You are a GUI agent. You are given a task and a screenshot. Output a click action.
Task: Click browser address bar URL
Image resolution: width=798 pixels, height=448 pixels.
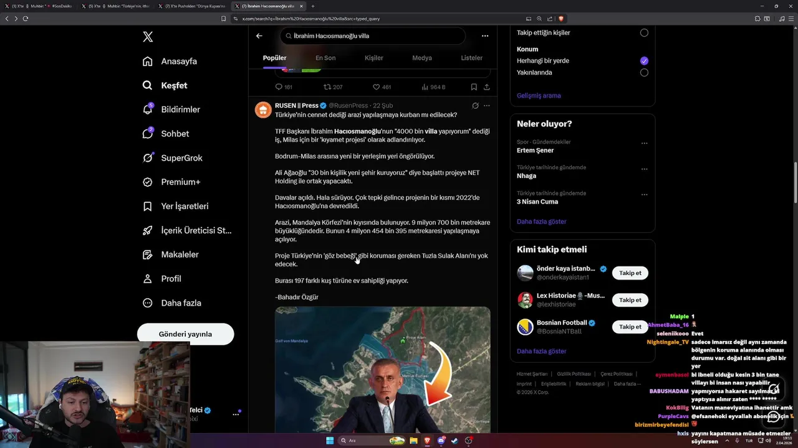(310, 19)
